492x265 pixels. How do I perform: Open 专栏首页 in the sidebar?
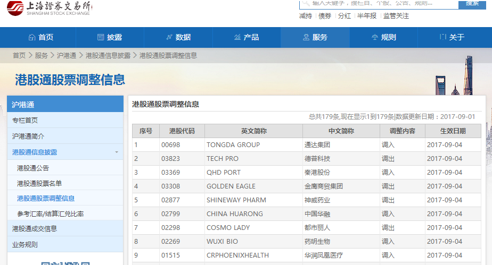65,120
